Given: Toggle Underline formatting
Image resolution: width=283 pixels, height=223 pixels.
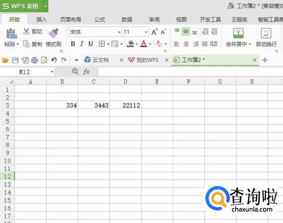Looking at the screenshot, I should [91, 44].
